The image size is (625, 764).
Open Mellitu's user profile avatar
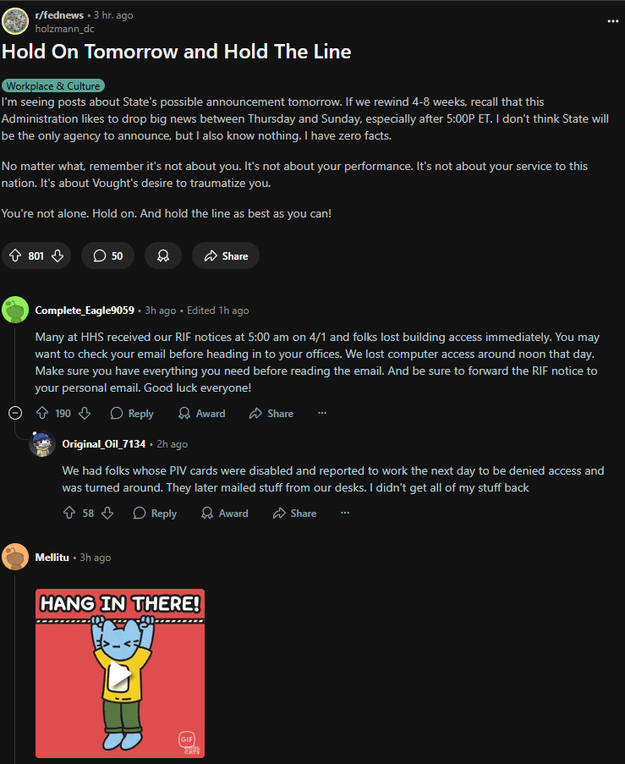pos(15,557)
